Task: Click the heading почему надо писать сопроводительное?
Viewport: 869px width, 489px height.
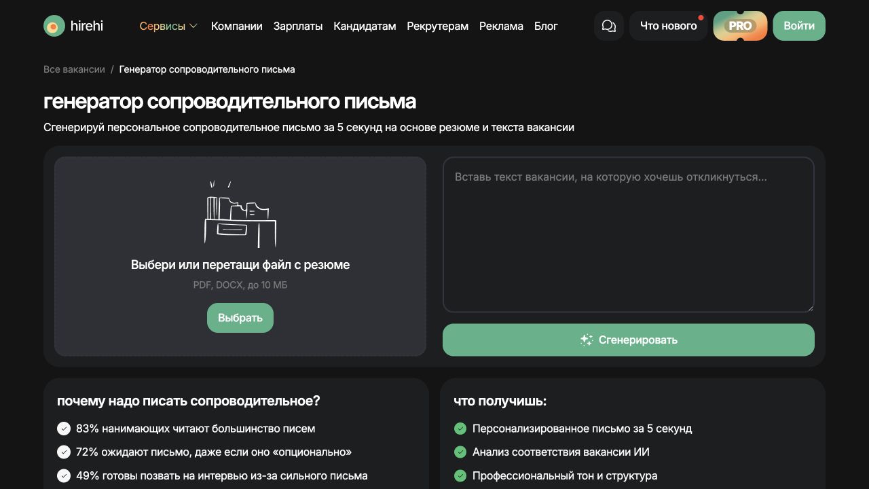Action: tap(189, 401)
